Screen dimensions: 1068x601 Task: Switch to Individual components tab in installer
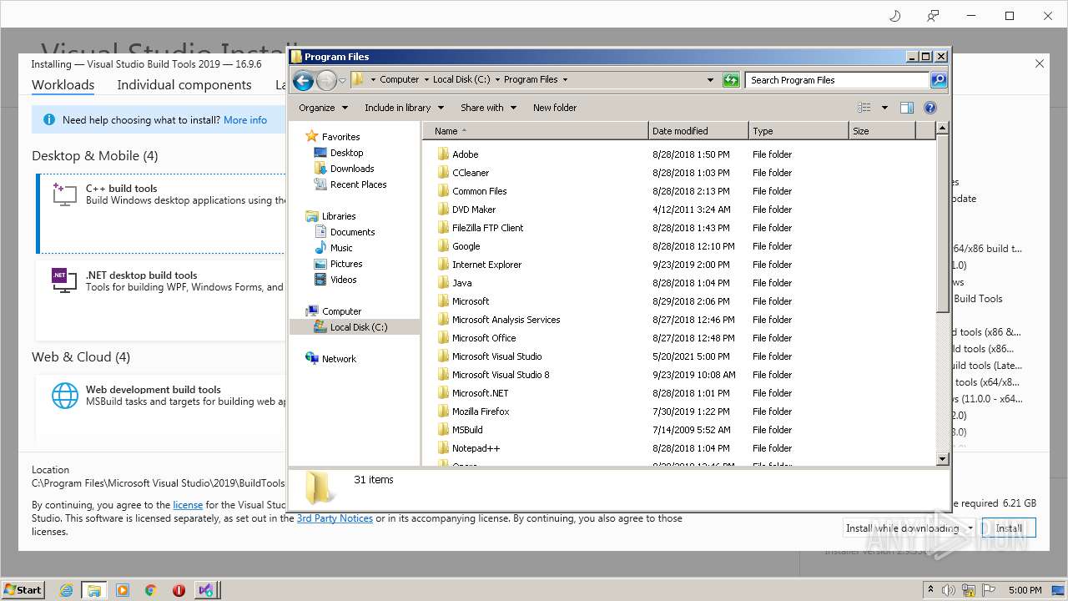[184, 85]
